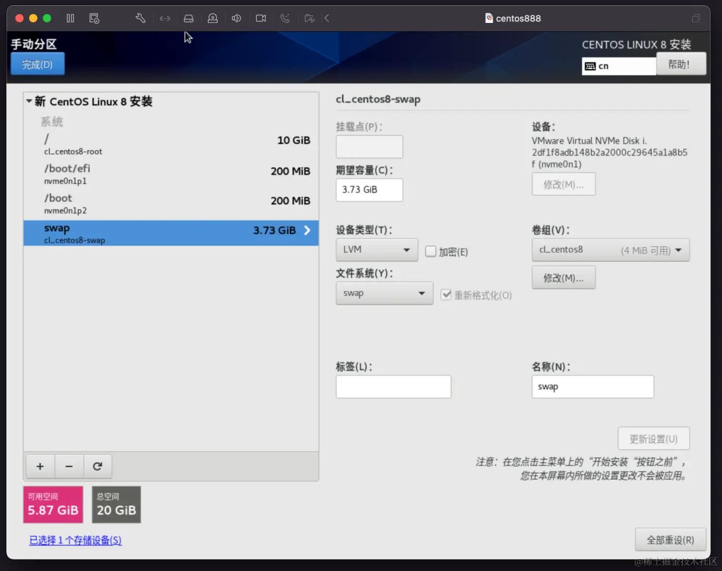Select the / root partition row
The image size is (722, 571).
coord(171,144)
